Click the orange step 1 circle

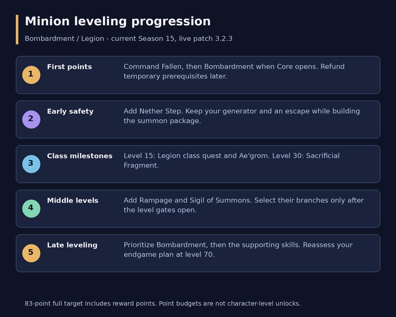point(31,75)
